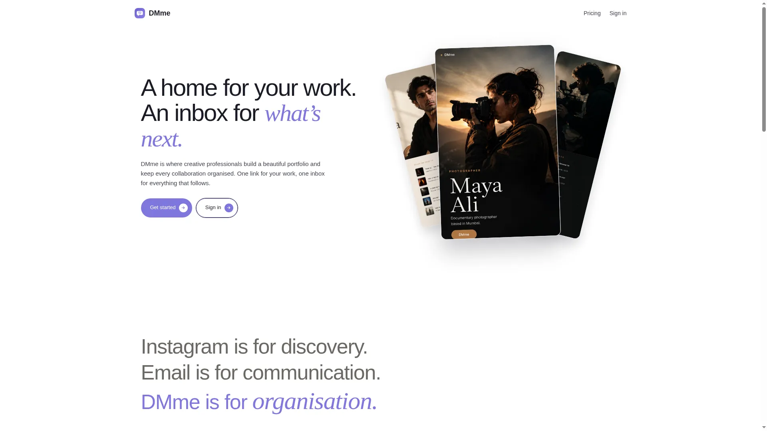Click the arrow icon inside outlined Sign in

coord(229,208)
